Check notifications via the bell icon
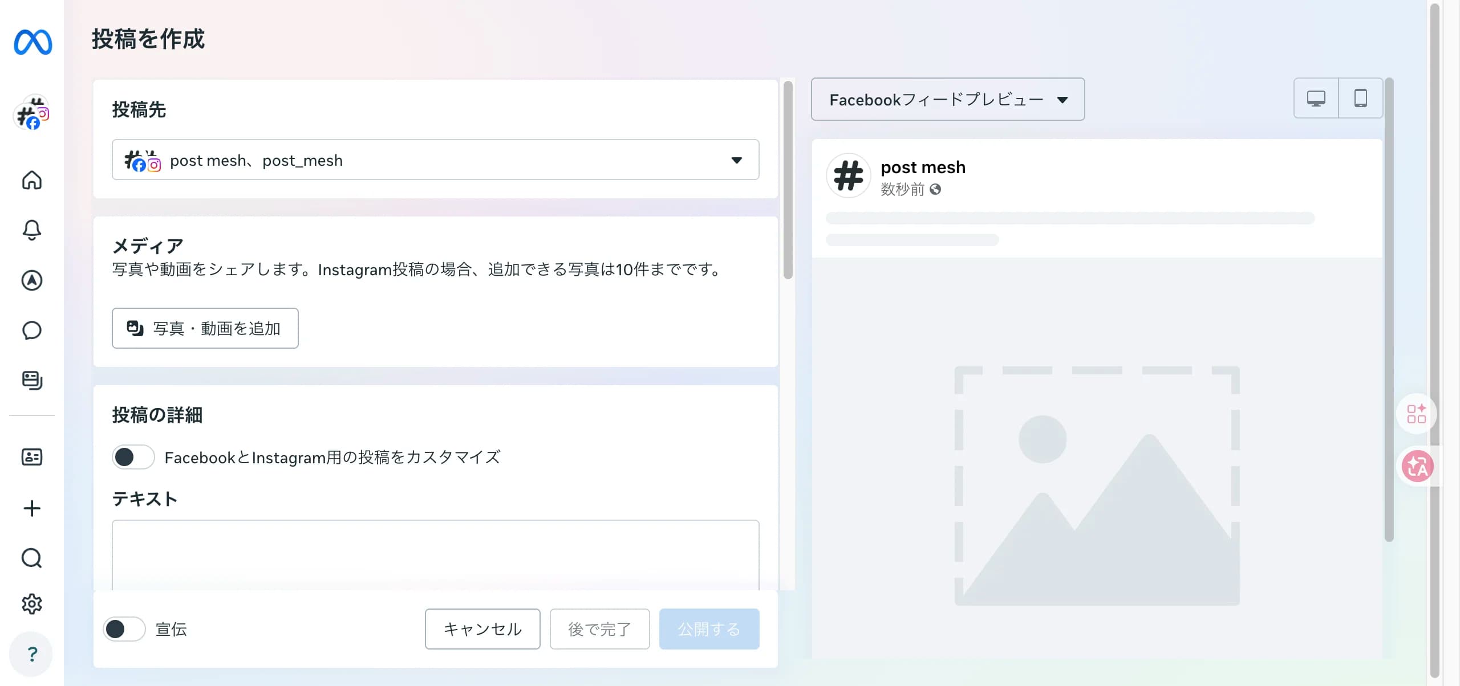Image resolution: width=1460 pixels, height=686 pixels. [32, 230]
